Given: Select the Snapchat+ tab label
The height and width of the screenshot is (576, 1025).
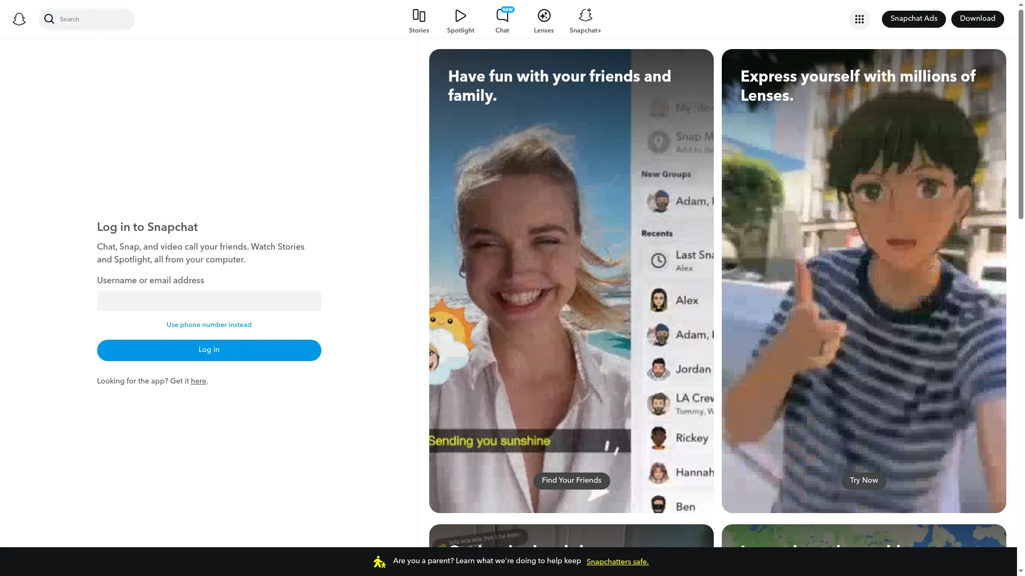Looking at the screenshot, I should coord(586,30).
